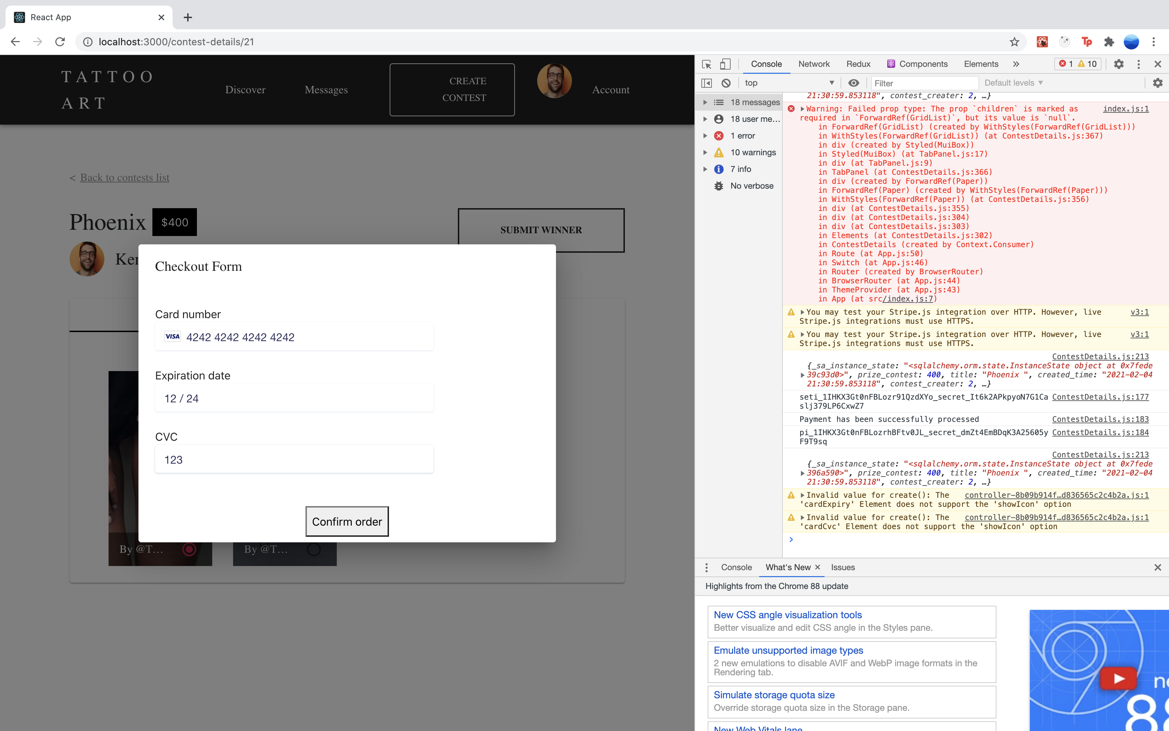Clear the console with the ban icon
The image size is (1169, 731).
point(726,83)
